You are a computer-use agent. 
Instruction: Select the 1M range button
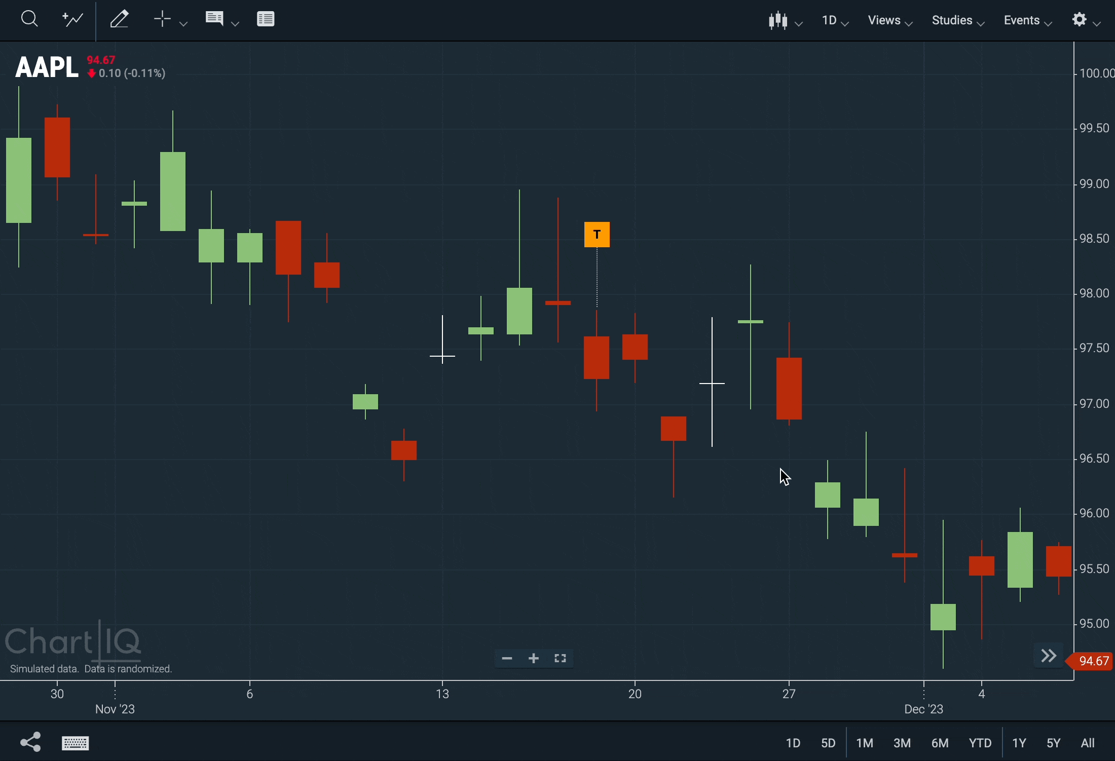click(865, 743)
